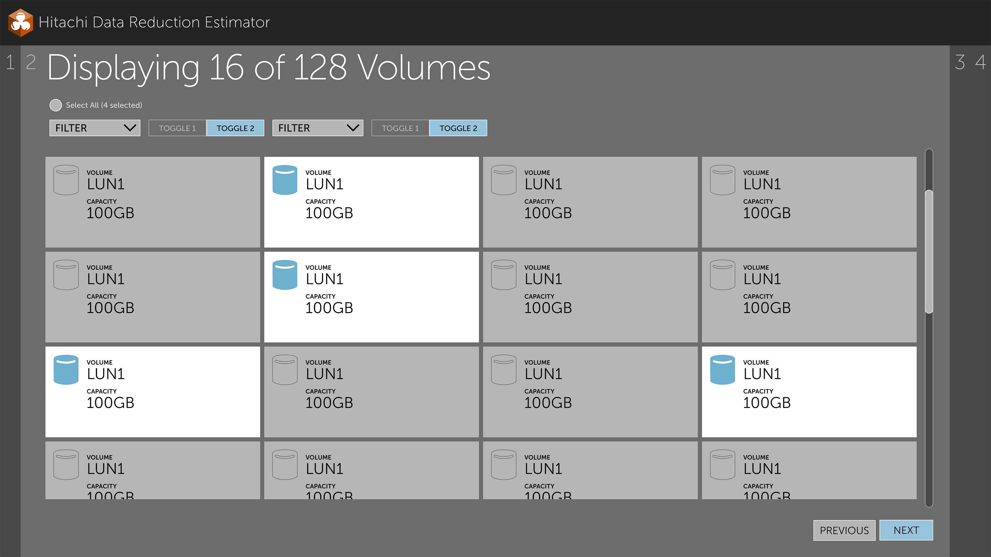
Task: Click the blue cylinder in the third row's first tile
Action: click(x=66, y=370)
